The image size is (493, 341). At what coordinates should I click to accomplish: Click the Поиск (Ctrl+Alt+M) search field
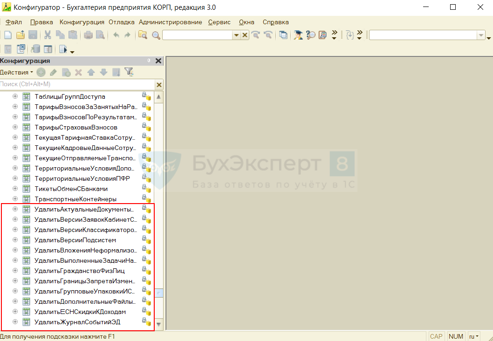tap(77, 84)
